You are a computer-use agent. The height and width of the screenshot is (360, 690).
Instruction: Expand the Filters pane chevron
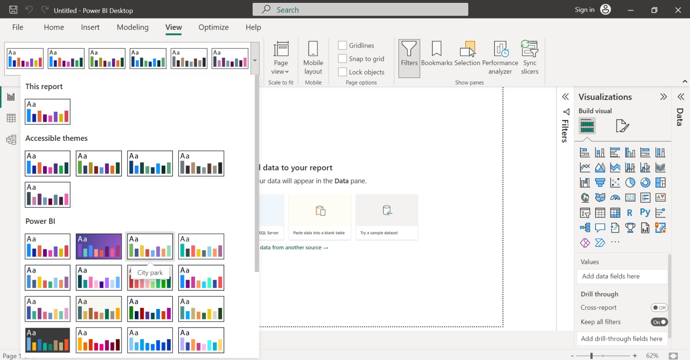566,97
